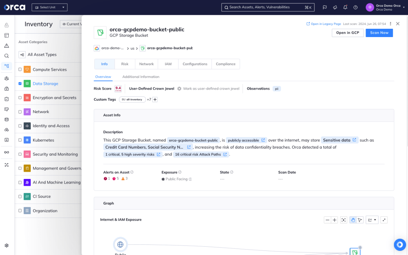Zoom in the exposure graph
The width and height of the screenshot is (408, 255).
click(x=335, y=220)
